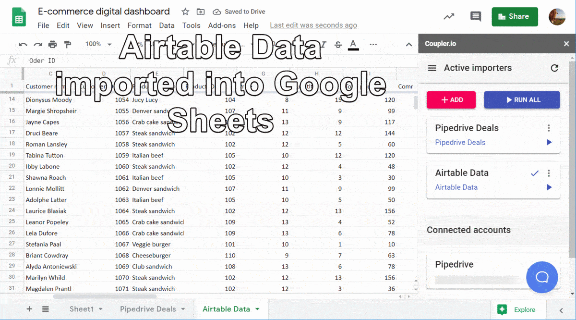Switch to the Pipedrive Deals sheet tab
Image resolution: width=576 pixels, height=320 pixels.
(148, 309)
